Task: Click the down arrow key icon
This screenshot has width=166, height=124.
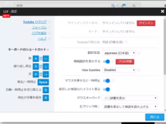Action: tap(46, 66)
